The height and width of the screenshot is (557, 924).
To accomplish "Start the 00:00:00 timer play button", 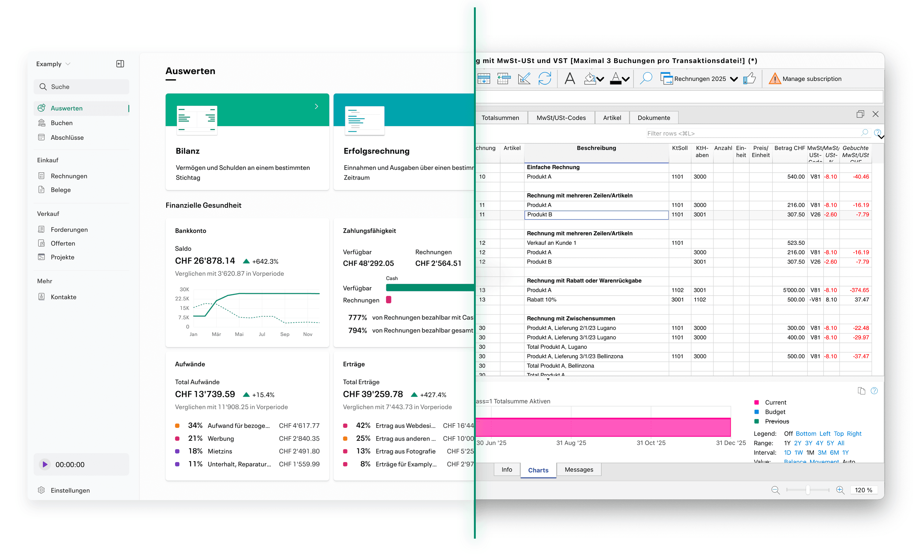I will click(x=45, y=464).
